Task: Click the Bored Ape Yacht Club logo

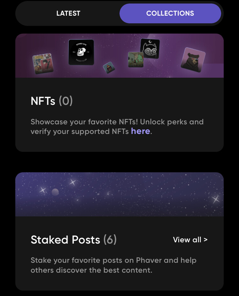Action: pos(81,52)
